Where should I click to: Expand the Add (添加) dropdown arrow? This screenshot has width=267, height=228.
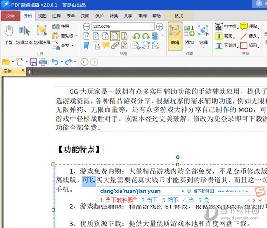(x=189, y=47)
